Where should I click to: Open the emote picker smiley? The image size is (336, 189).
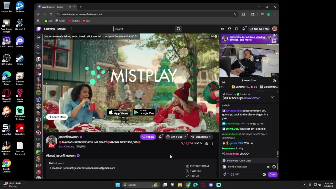pos(274,167)
